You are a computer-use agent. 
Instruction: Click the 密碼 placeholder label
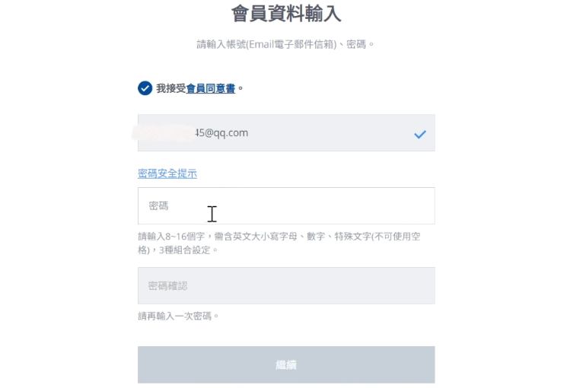point(158,205)
